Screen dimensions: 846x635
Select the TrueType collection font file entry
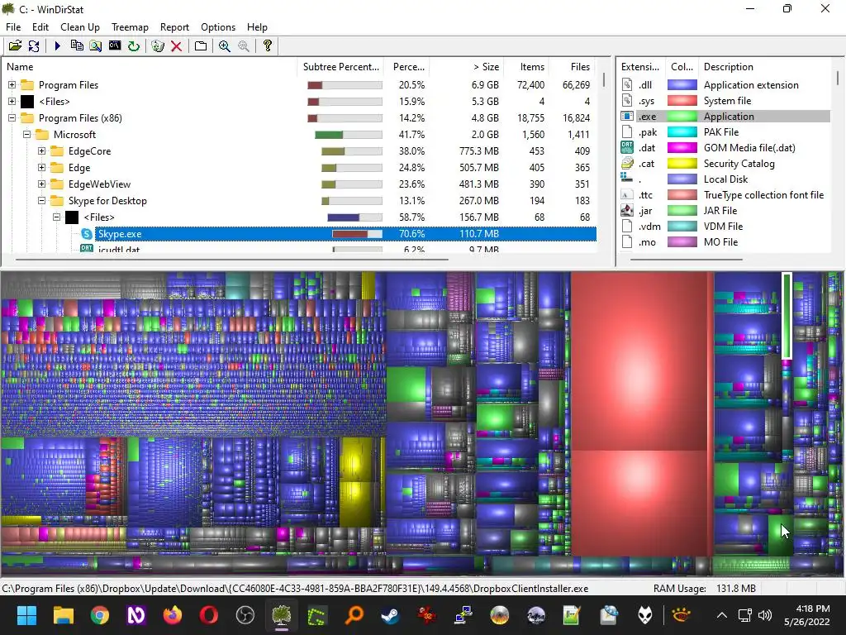click(763, 195)
